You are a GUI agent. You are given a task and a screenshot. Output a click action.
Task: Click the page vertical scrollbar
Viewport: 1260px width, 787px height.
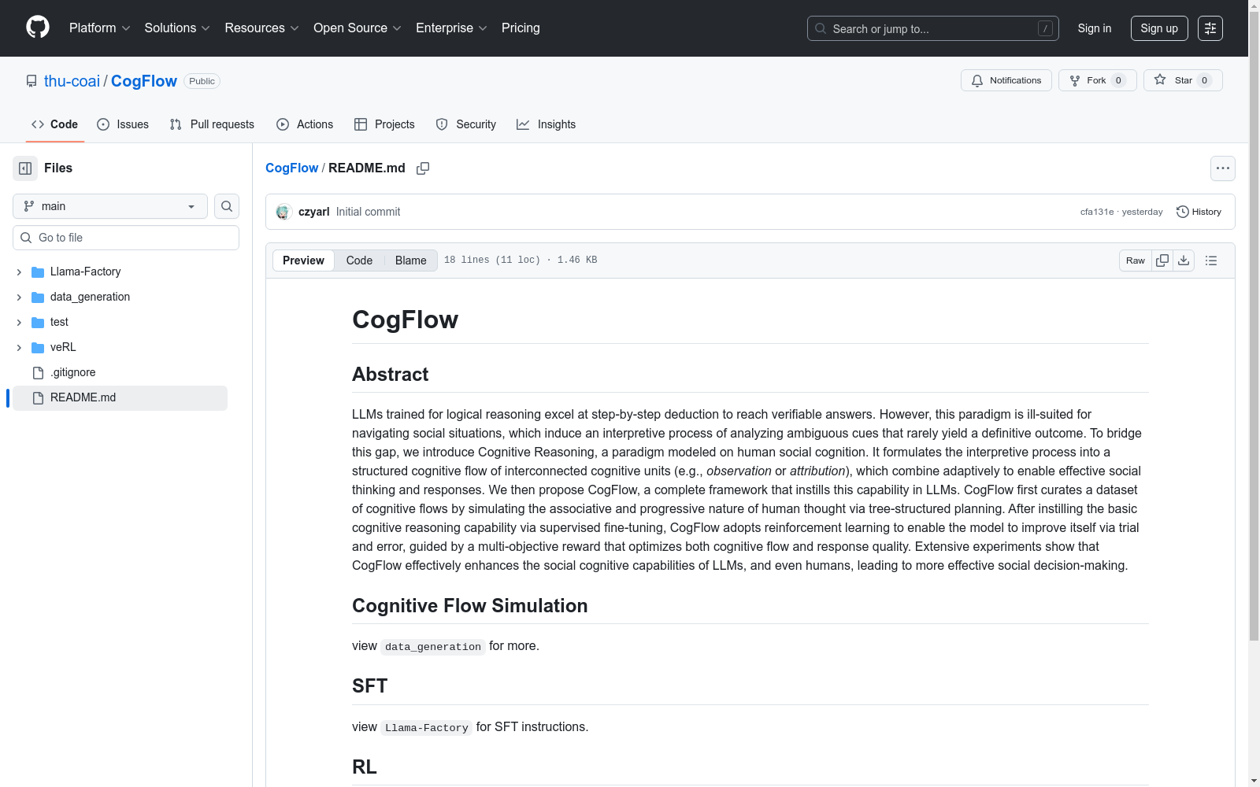tap(1254, 315)
